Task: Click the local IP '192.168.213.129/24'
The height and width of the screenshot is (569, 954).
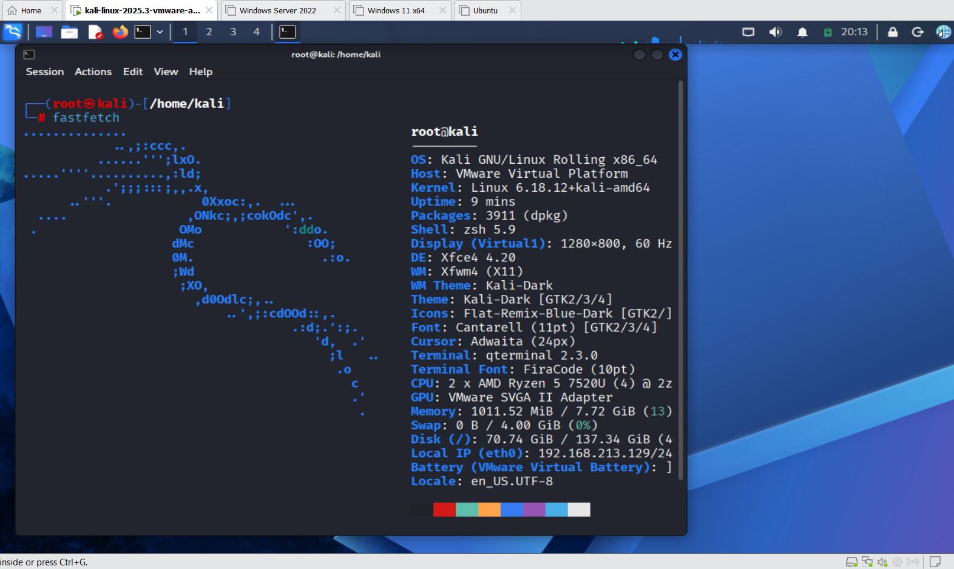Action: [x=605, y=453]
